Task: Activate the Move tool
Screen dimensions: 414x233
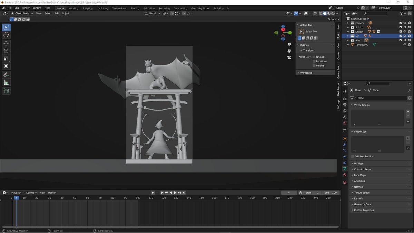Action: 6,43
